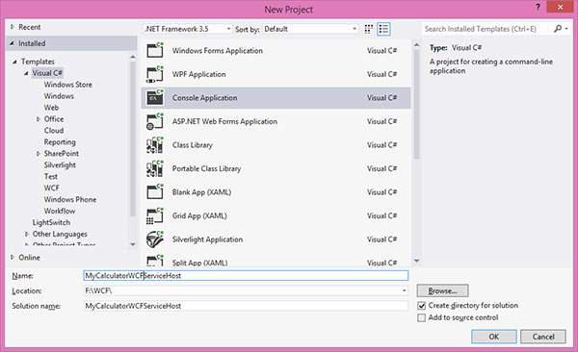Open the .NET Framework version dropdown
578x352 pixels.
[187, 29]
